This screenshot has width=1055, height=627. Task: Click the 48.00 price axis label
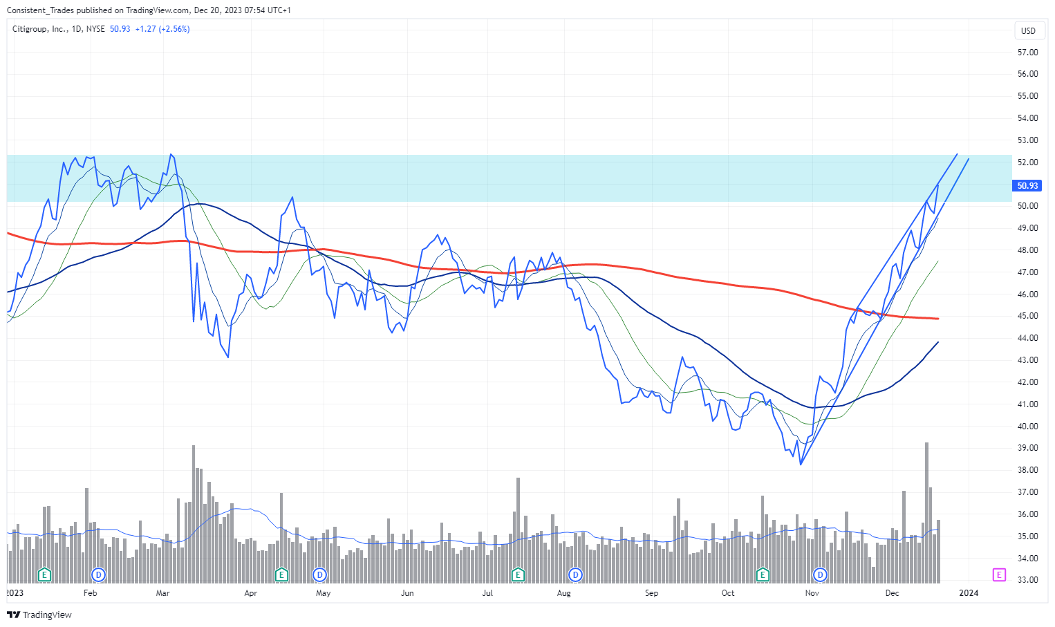(x=1027, y=250)
